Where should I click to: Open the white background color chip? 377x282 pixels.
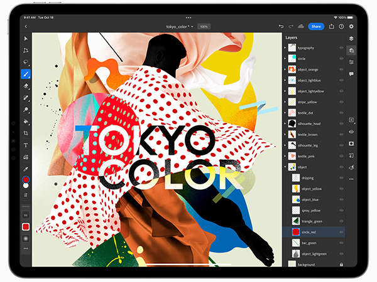pyautogui.click(x=26, y=185)
